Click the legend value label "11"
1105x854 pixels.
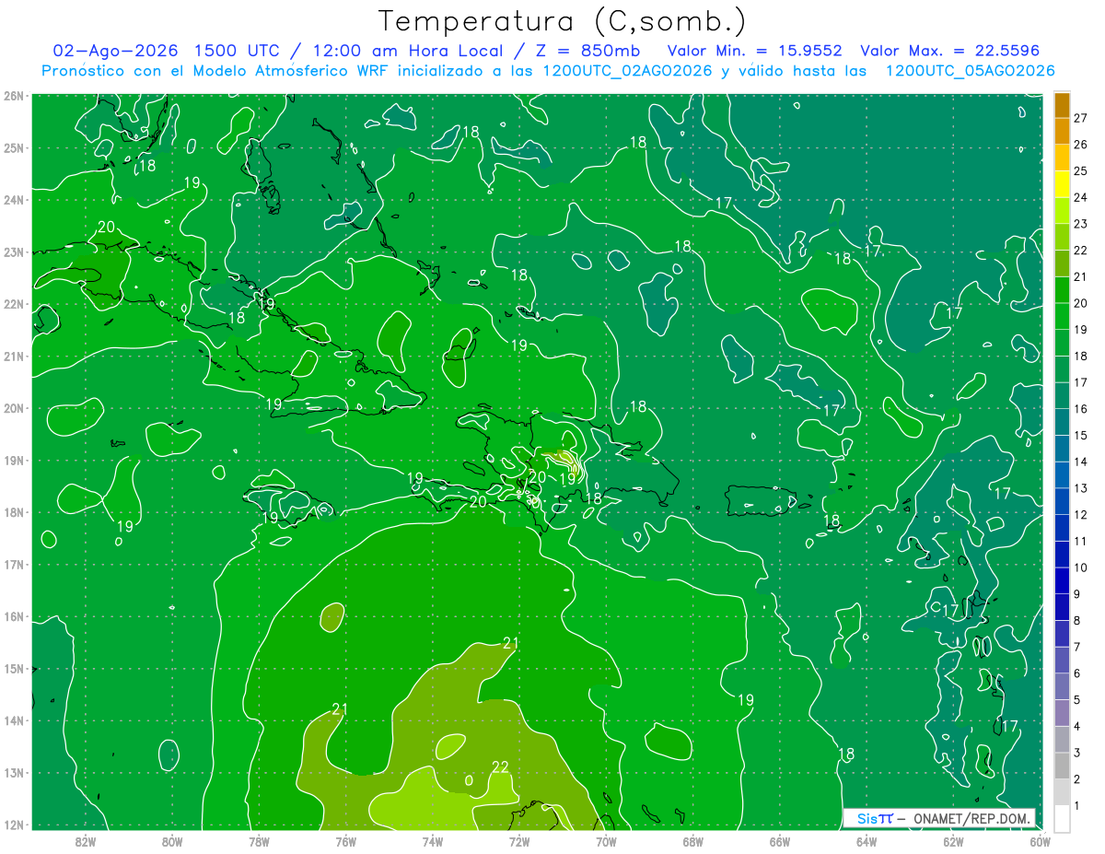coord(1080,541)
